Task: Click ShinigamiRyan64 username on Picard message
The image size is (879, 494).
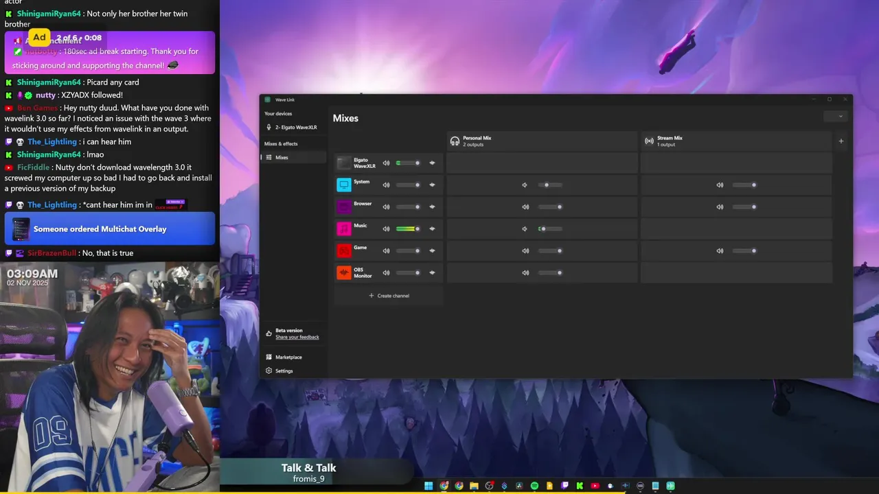Action: point(49,82)
